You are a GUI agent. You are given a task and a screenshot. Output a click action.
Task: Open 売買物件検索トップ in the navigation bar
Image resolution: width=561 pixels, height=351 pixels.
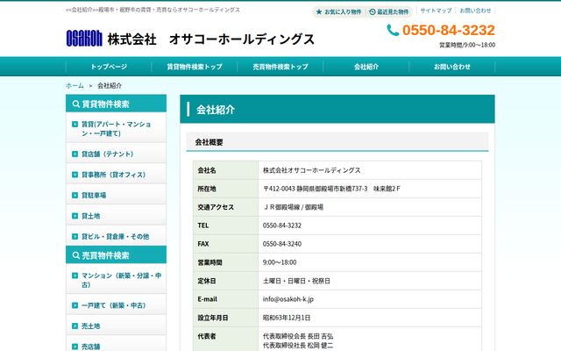[280, 67]
